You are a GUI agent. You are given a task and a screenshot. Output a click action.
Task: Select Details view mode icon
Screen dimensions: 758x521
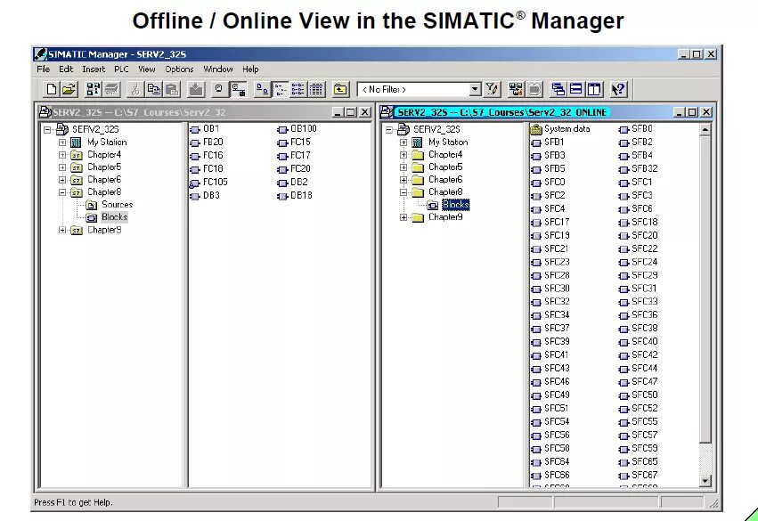pos(316,89)
